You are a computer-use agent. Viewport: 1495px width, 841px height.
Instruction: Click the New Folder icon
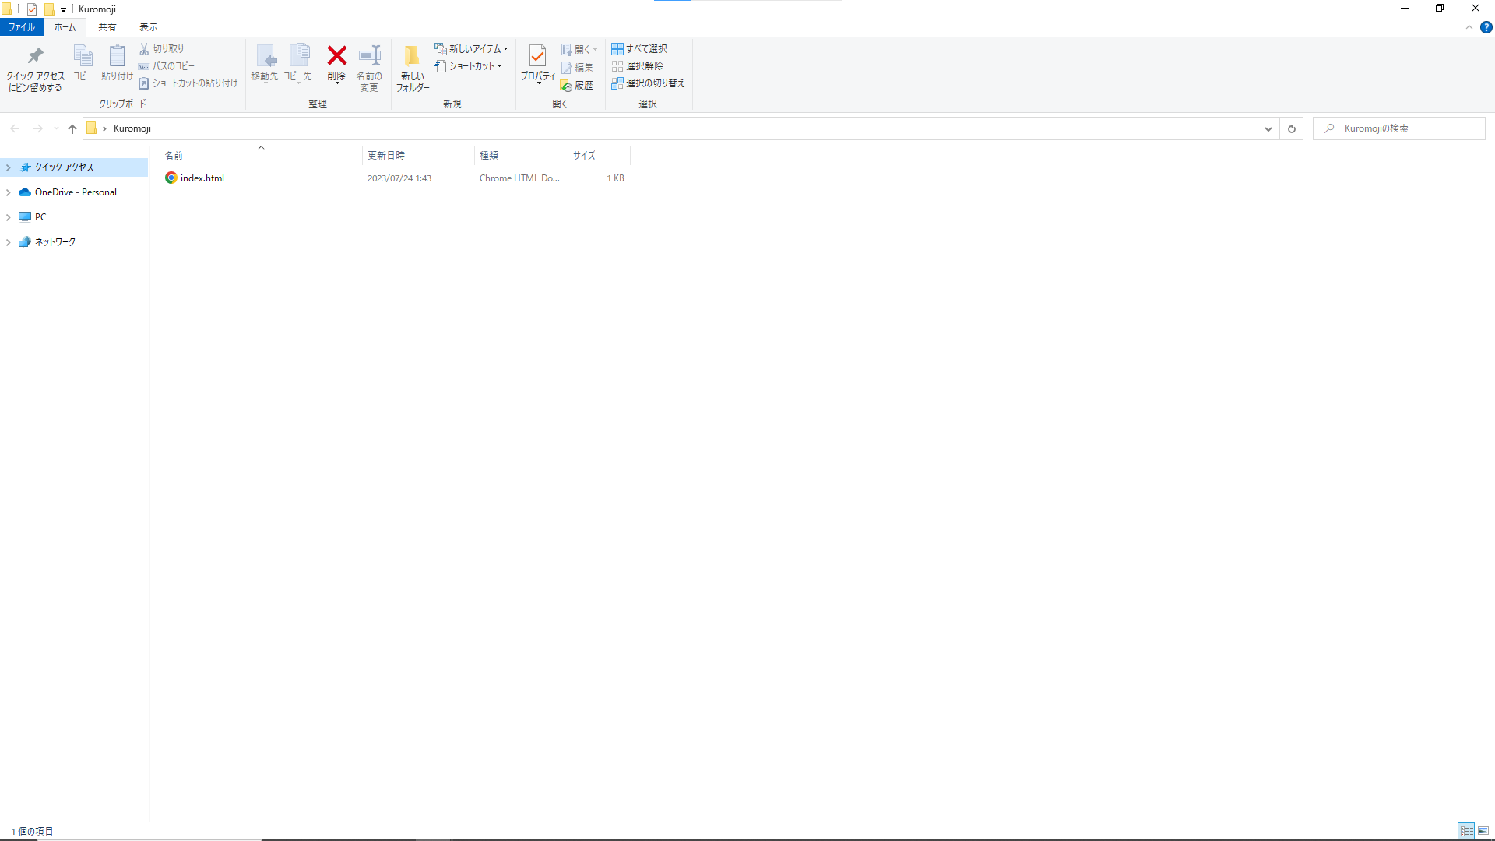click(x=412, y=55)
